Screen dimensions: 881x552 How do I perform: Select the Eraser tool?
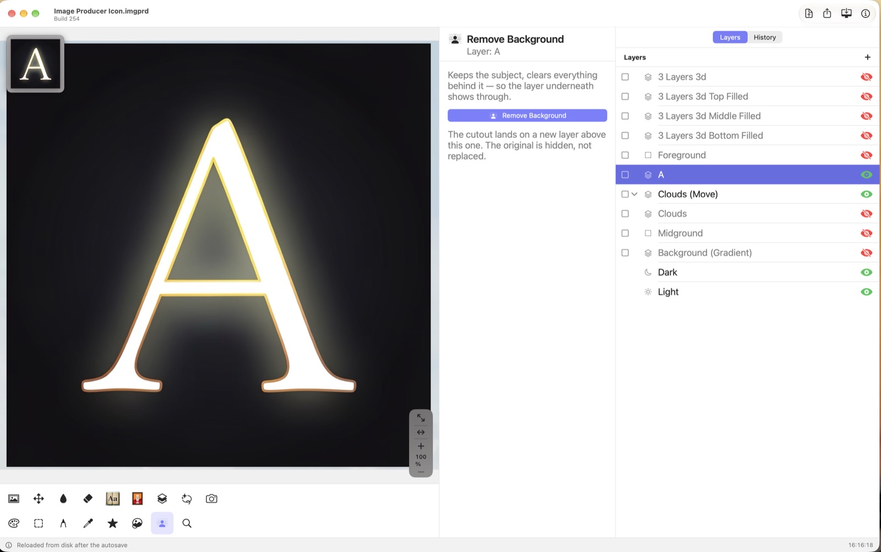[88, 499]
